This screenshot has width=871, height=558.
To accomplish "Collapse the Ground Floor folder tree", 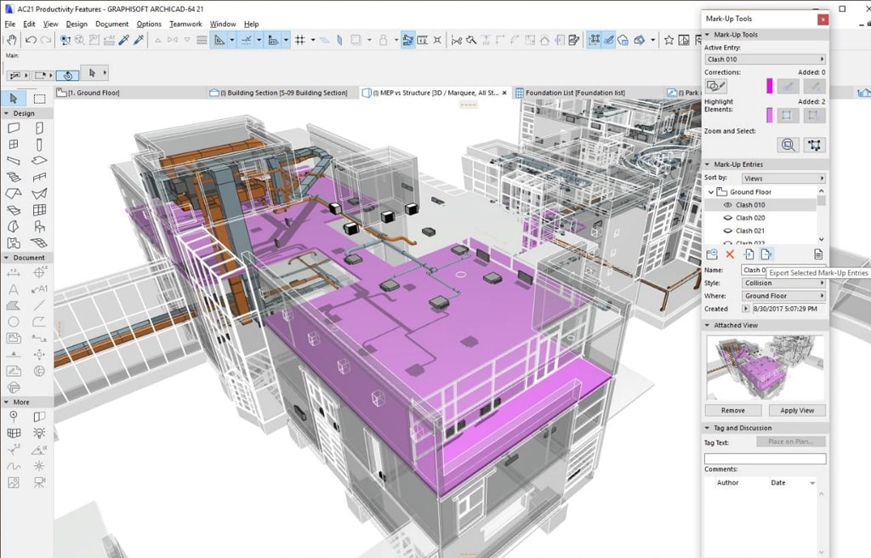I will coord(712,192).
